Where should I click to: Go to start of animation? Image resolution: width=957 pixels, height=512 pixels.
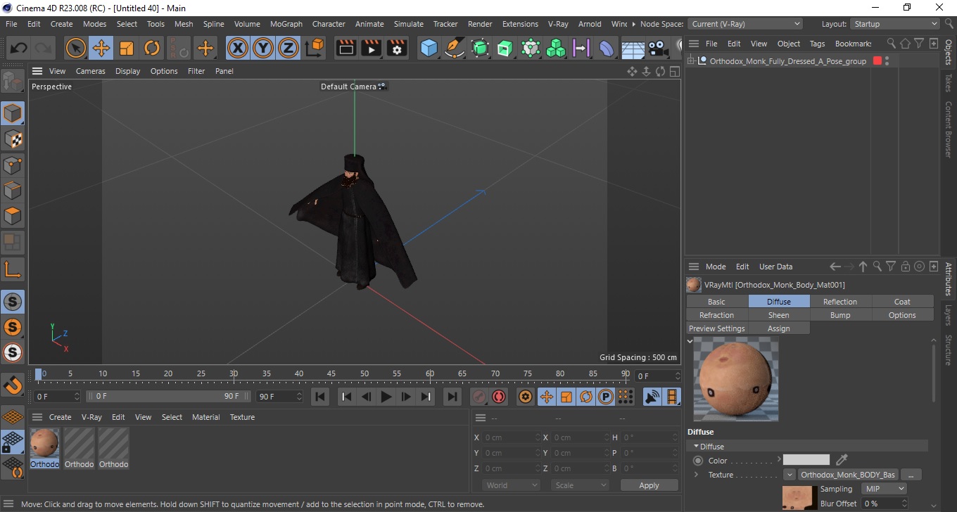point(320,397)
